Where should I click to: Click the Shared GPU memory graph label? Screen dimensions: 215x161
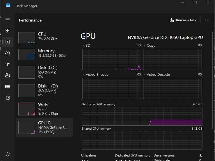click(x=96, y=129)
